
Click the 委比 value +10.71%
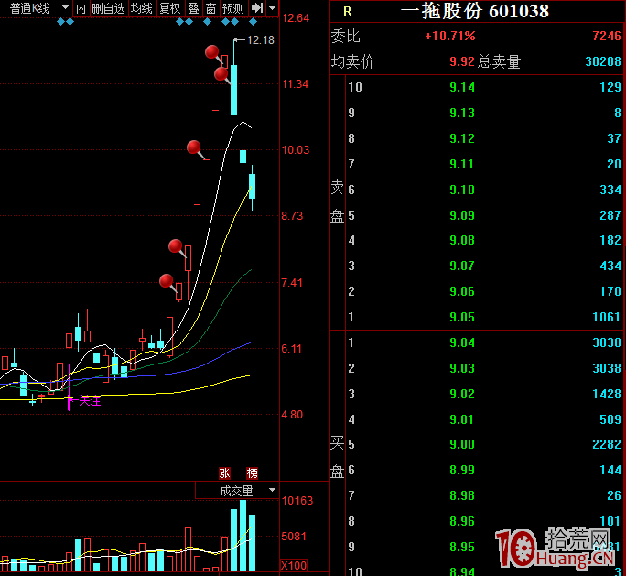[x=450, y=36]
